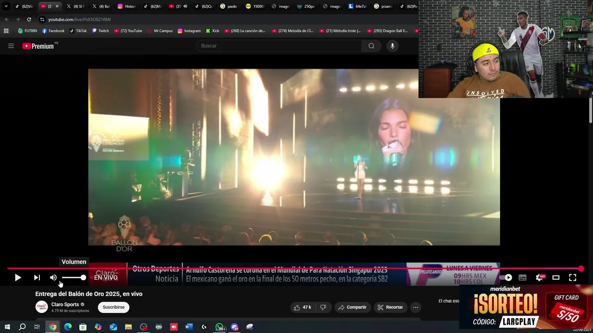Open Outlook from the taskbar

114,327
